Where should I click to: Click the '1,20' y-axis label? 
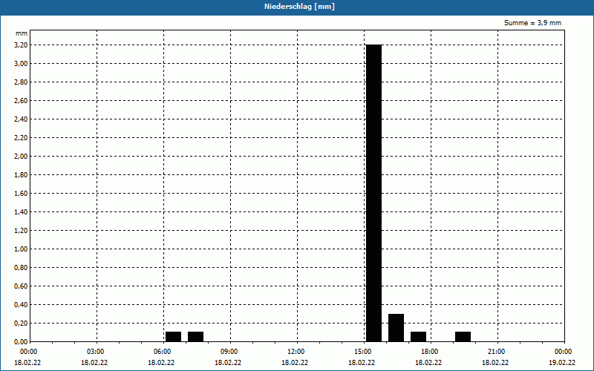pos(21,231)
